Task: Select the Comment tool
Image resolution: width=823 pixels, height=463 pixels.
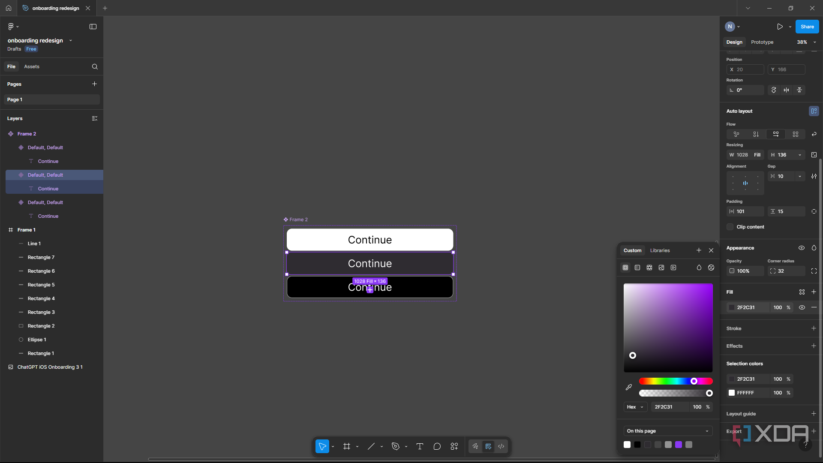Action: (437, 446)
